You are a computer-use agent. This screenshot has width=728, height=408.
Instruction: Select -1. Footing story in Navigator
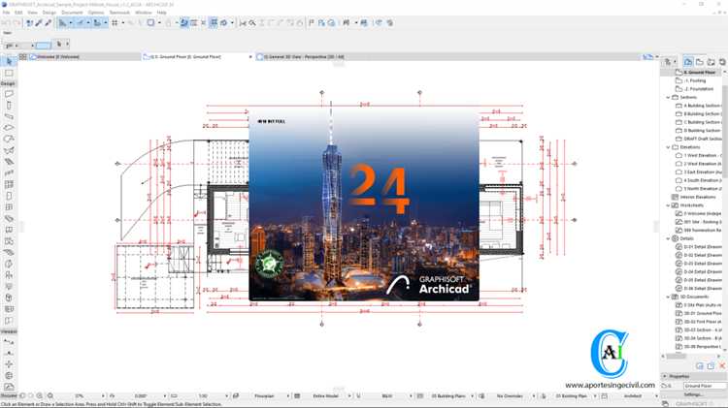pyautogui.click(x=695, y=80)
